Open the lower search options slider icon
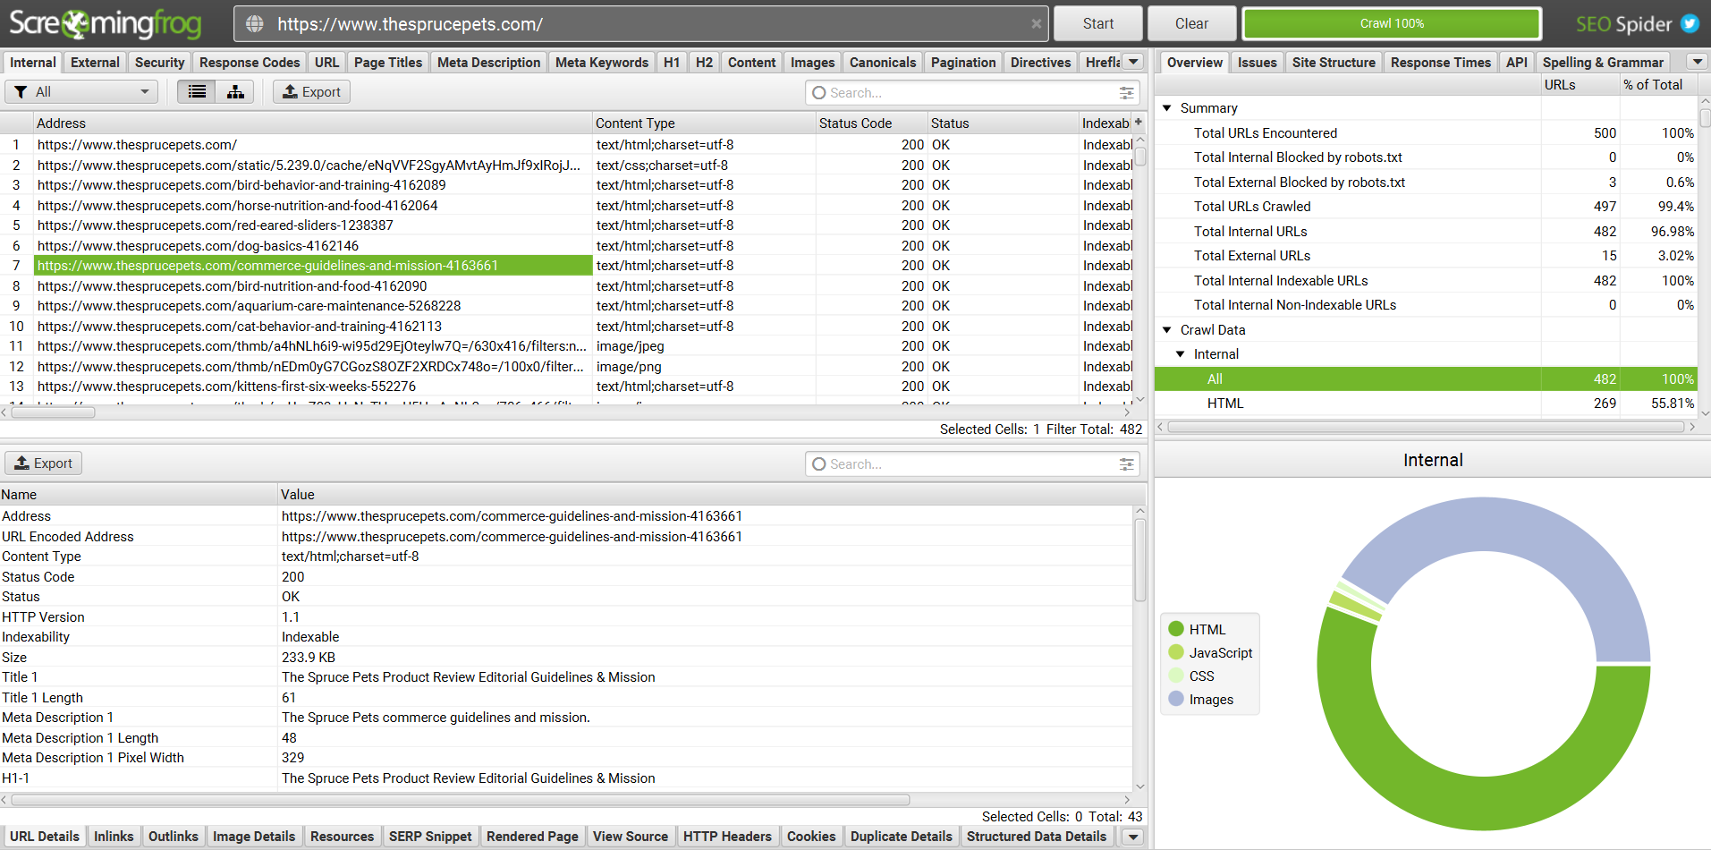1711x850 pixels. (1126, 463)
